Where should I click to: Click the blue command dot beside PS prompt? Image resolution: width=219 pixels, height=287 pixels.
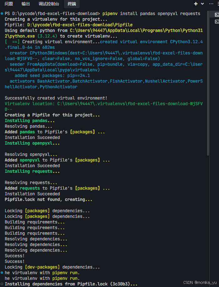(2, 13)
